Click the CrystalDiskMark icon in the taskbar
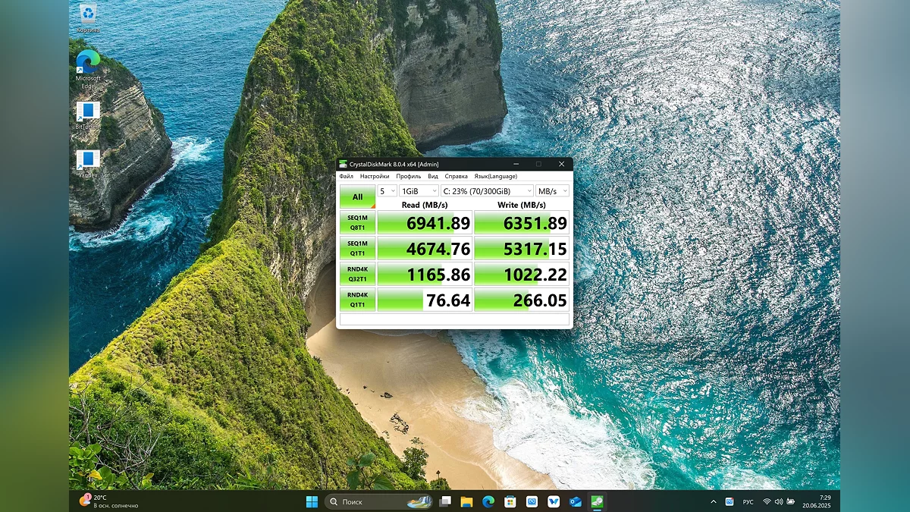910x512 pixels. click(598, 501)
